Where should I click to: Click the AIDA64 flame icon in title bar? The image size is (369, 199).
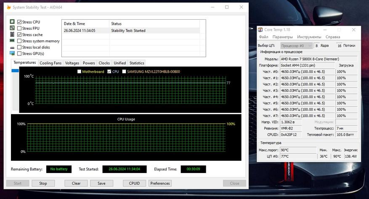[x=9, y=7]
